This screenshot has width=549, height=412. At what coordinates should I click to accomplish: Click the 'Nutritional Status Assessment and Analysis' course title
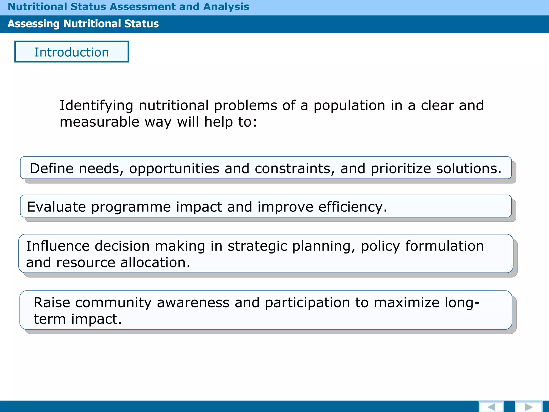point(128,7)
